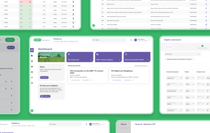
Task: Open the Early Warning Systems (EWS) tile
Action: pyautogui.click(x=137, y=57)
